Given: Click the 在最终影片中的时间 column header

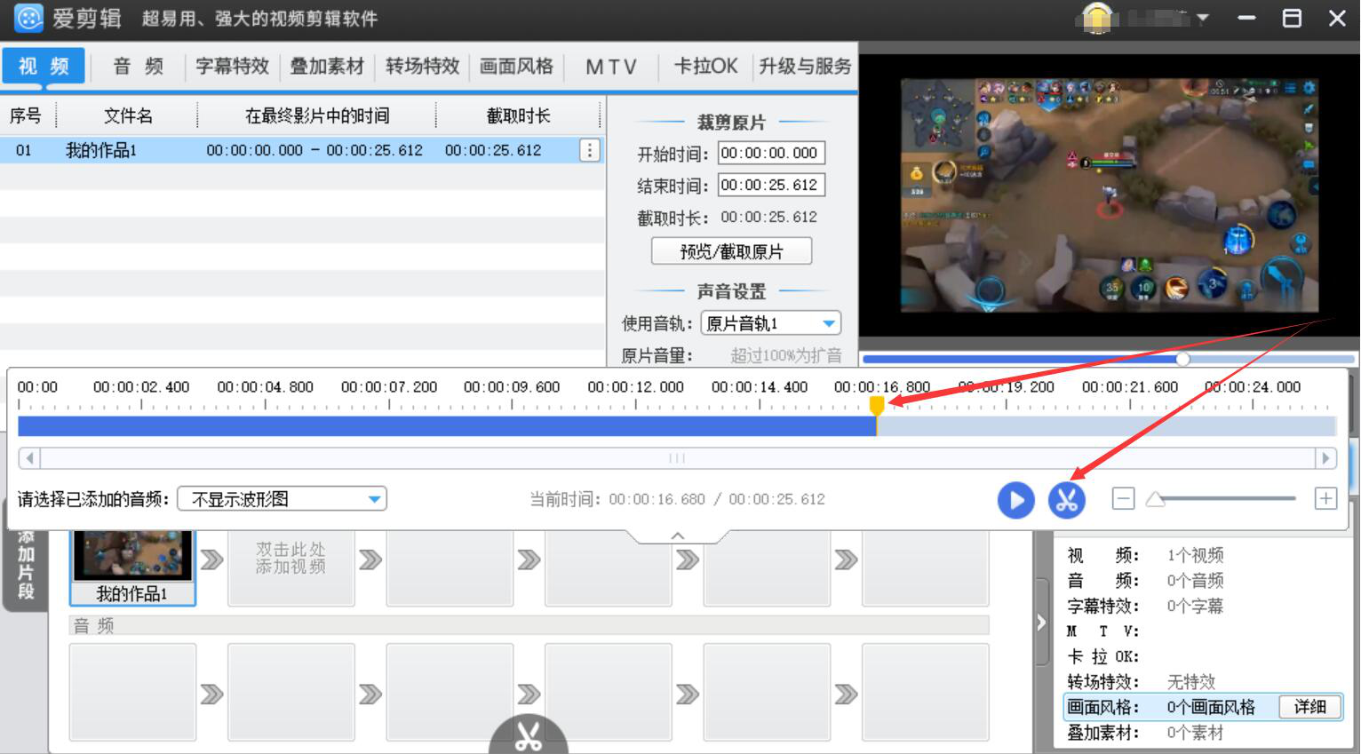Looking at the screenshot, I should (x=317, y=115).
